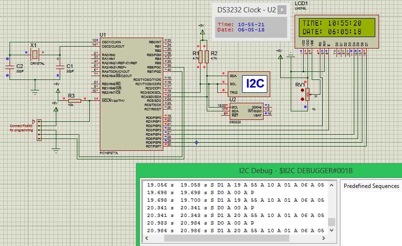Click the LCD1 display screen
Image resolution: width=402 pixels, height=246 pixels.
(337, 27)
